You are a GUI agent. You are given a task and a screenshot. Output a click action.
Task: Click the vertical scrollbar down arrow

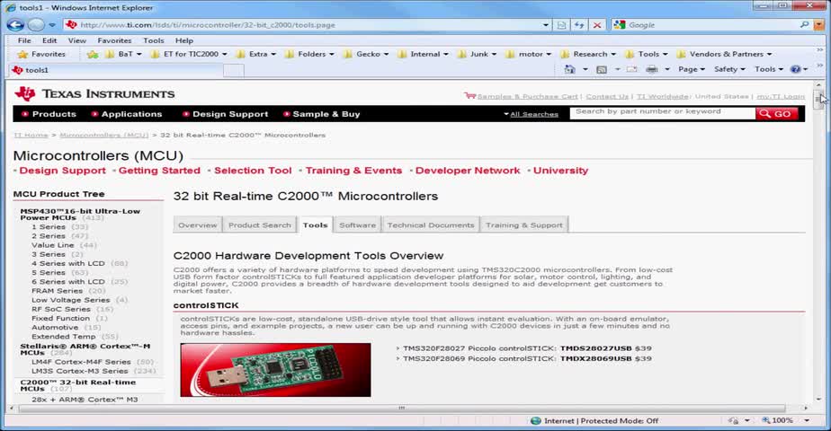click(x=818, y=400)
